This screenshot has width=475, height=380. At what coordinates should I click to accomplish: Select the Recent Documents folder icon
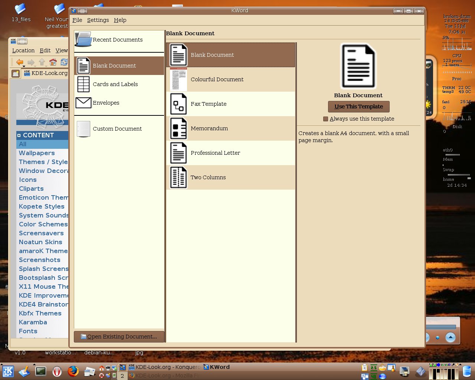83,39
